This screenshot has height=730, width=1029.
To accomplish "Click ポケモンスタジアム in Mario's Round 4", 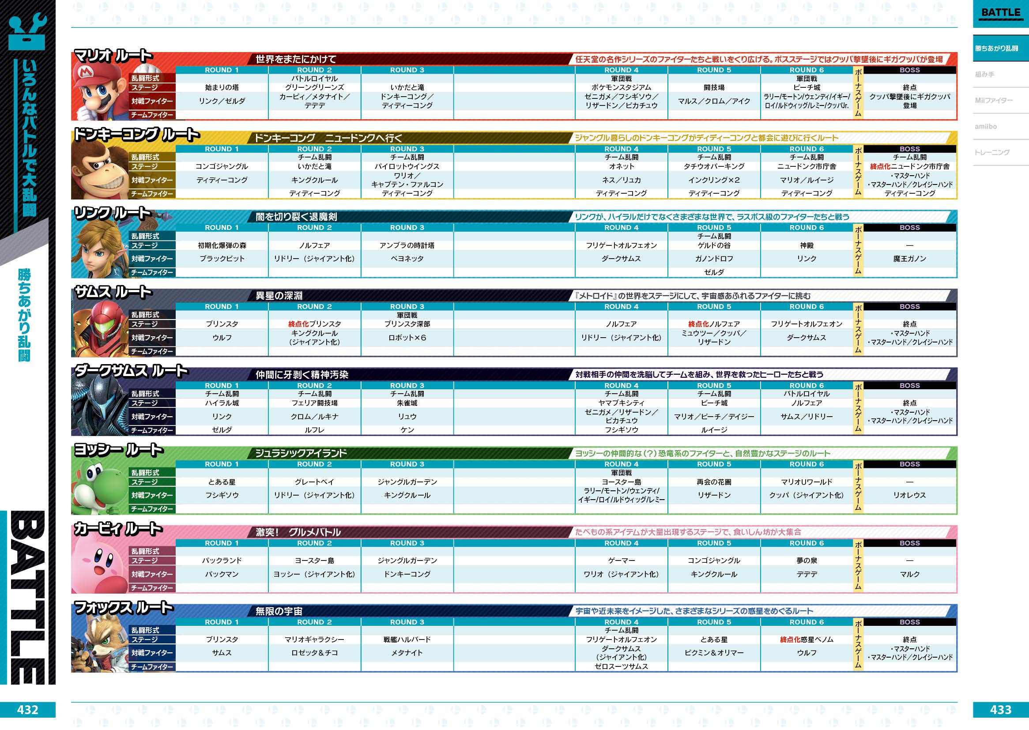I will pos(621,88).
